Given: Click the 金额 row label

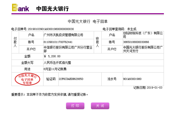Looking at the screenshot, I should coord(27,56).
